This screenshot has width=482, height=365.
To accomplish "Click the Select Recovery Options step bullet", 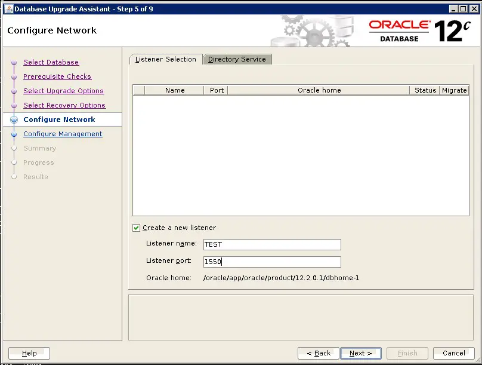I will 14,105.
